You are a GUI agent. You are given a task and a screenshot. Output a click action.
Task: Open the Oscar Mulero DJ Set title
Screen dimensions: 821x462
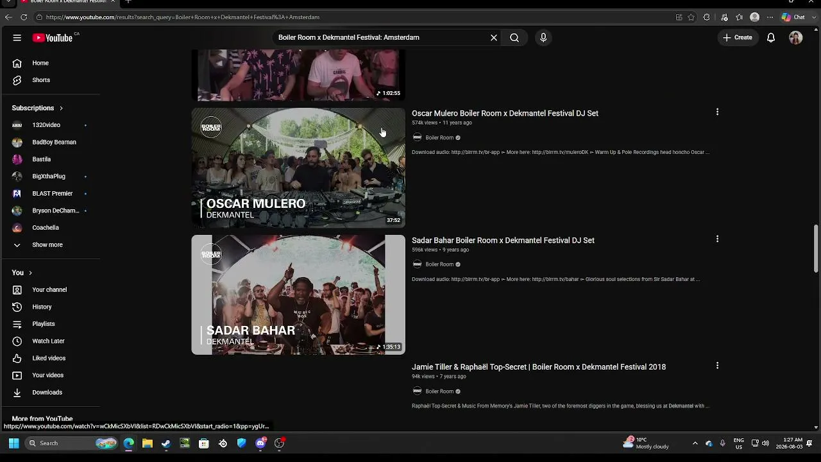click(505, 114)
